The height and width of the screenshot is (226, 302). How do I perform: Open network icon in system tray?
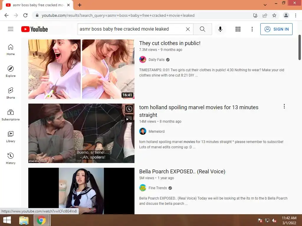(x=267, y=220)
